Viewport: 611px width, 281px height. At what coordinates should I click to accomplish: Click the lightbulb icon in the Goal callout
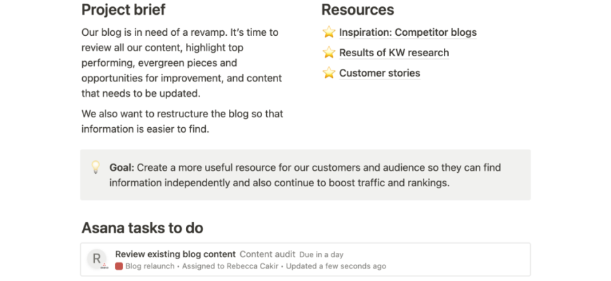[96, 167]
